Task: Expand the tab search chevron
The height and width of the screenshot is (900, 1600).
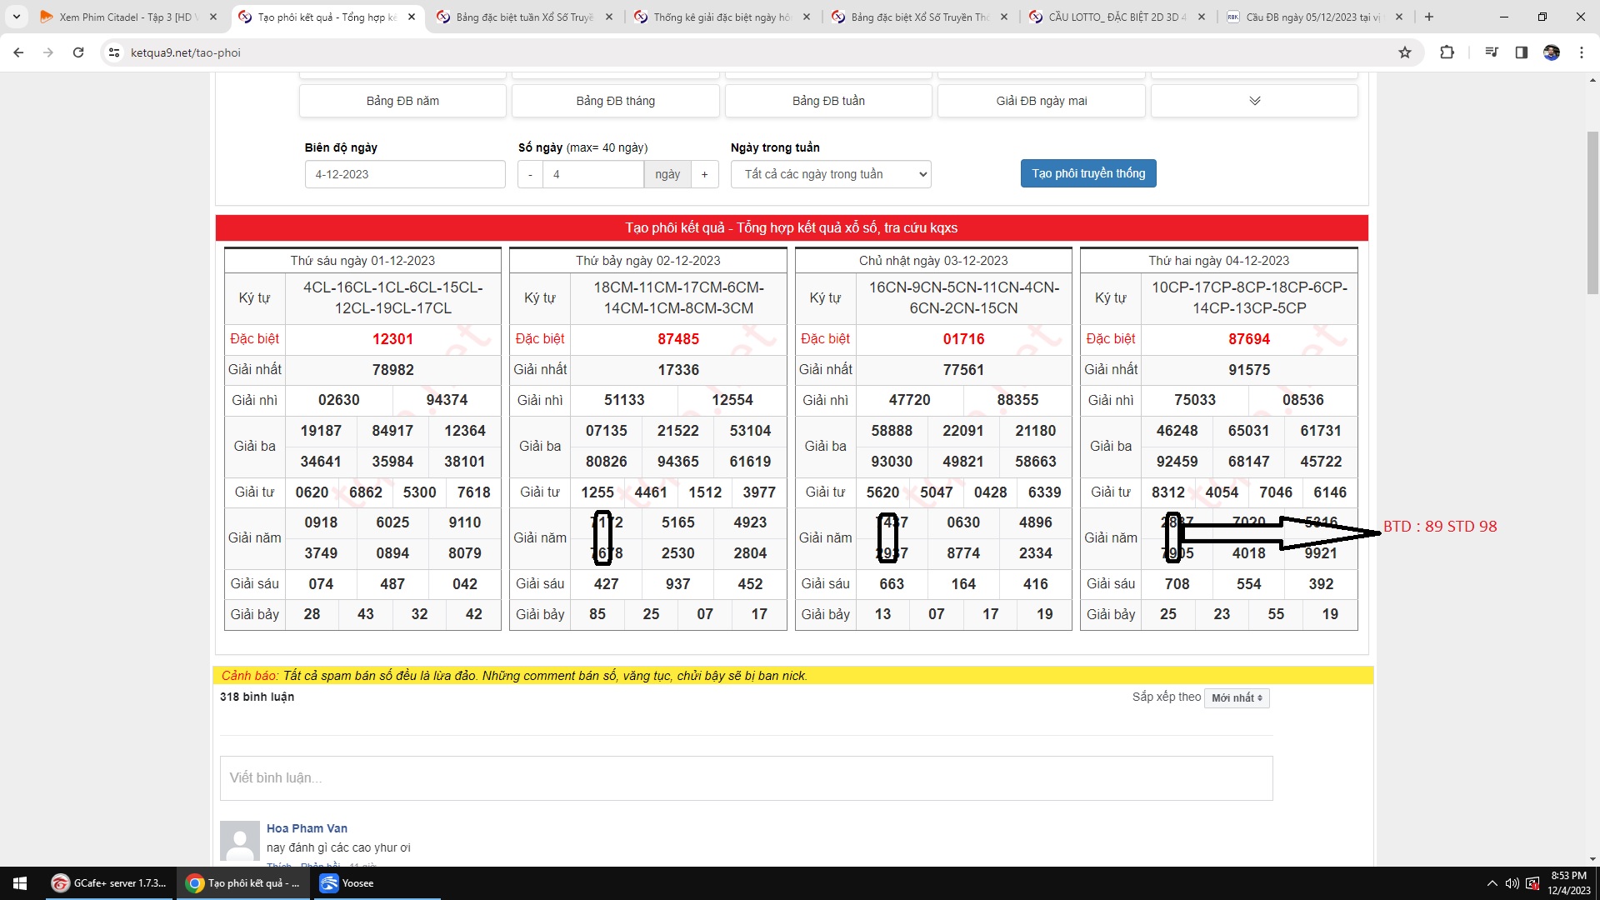Action: (x=16, y=17)
